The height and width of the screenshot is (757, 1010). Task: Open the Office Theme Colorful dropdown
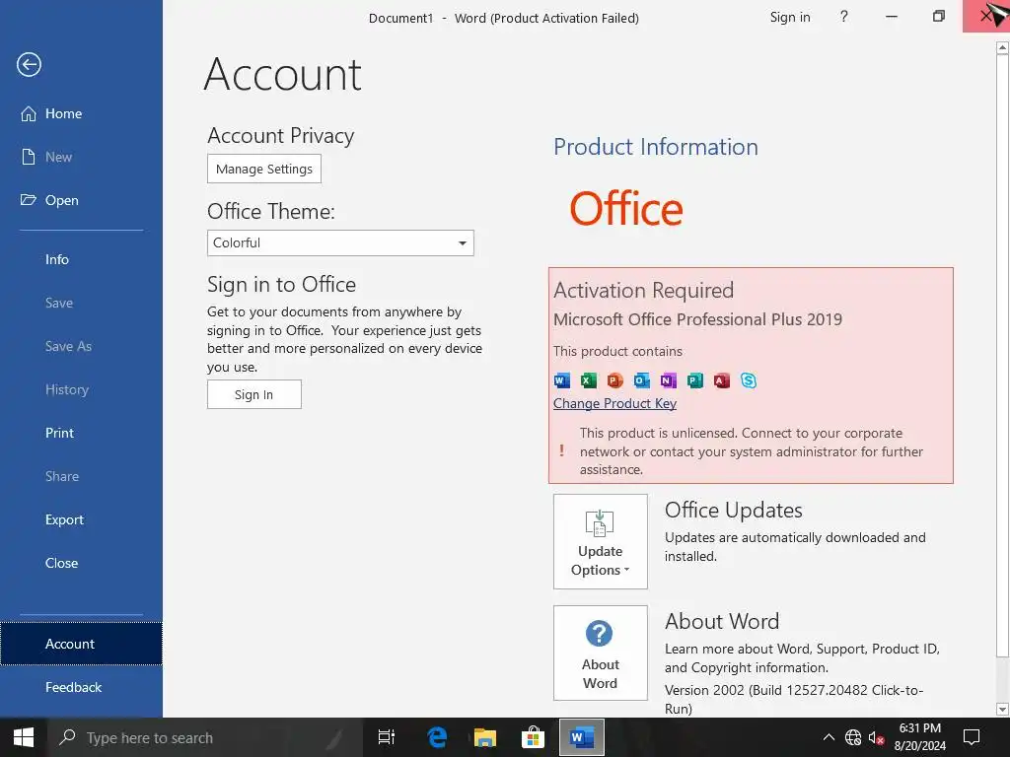(340, 242)
